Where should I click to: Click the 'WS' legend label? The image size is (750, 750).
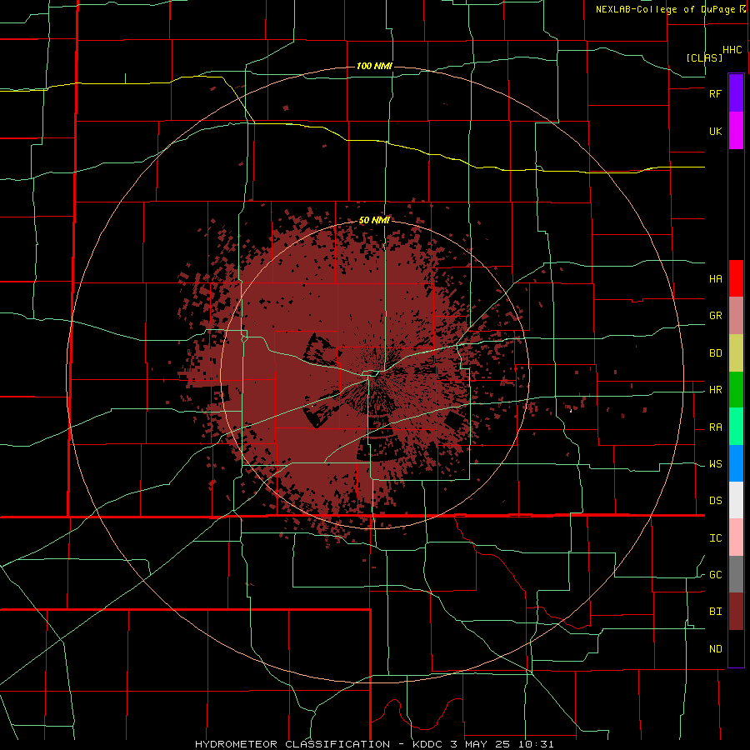click(x=715, y=464)
